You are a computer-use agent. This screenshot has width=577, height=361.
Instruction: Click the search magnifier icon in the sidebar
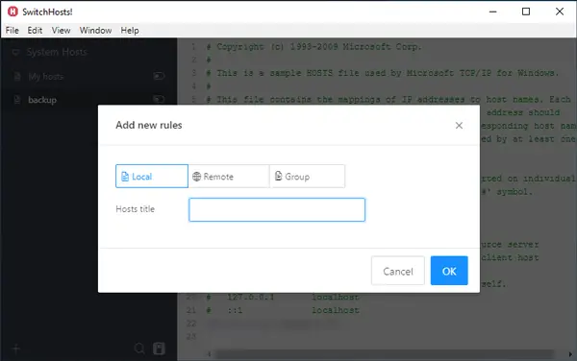(x=139, y=349)
